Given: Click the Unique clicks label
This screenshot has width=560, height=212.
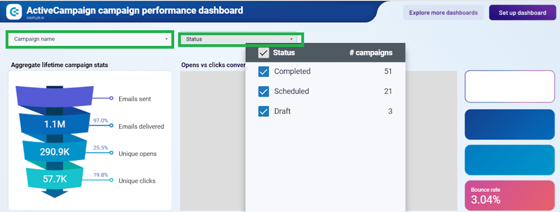Looking at the screenshot, I should tap(137, 181).
